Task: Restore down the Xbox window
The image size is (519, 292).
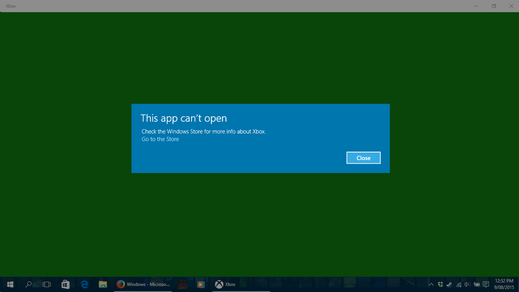Action: (494, 6)
